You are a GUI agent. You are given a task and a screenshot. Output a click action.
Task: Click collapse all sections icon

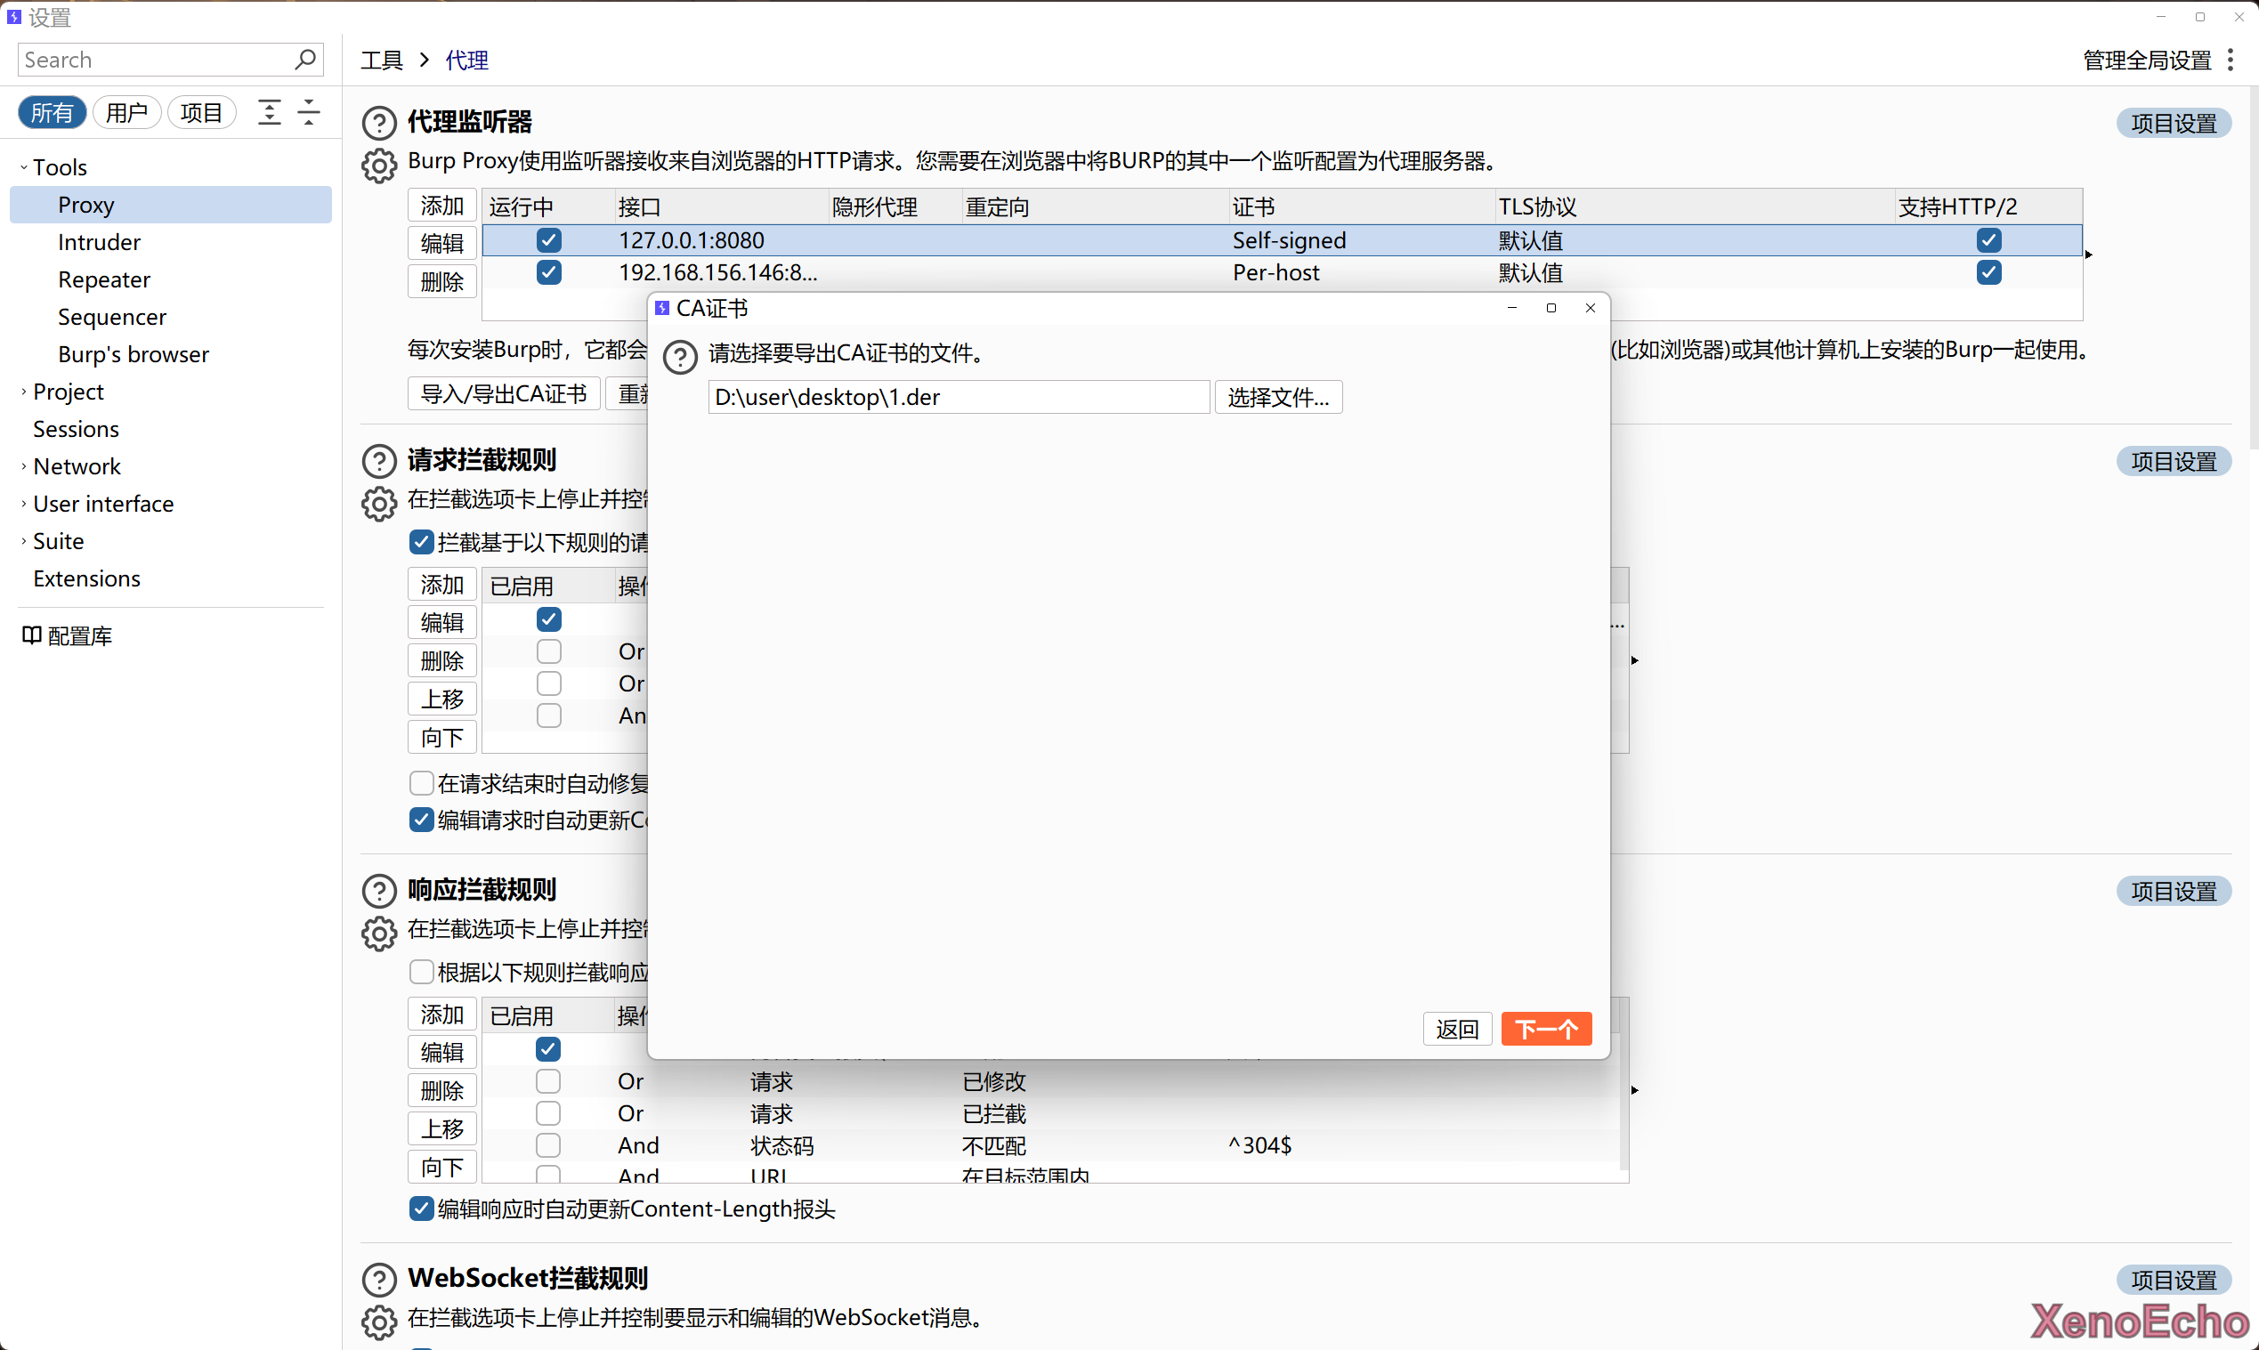pos(310,112)
